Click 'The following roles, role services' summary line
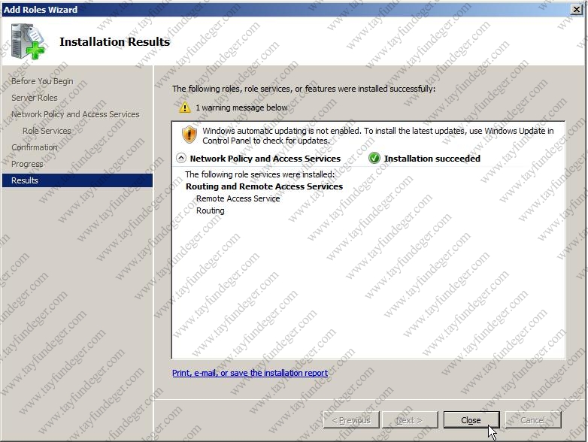 pyautogui.click(x=304, y=89)
